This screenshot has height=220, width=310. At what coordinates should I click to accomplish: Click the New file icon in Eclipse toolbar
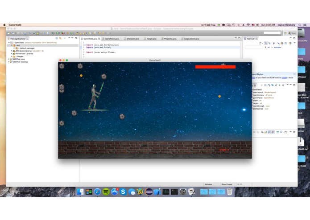click(9, 33)
